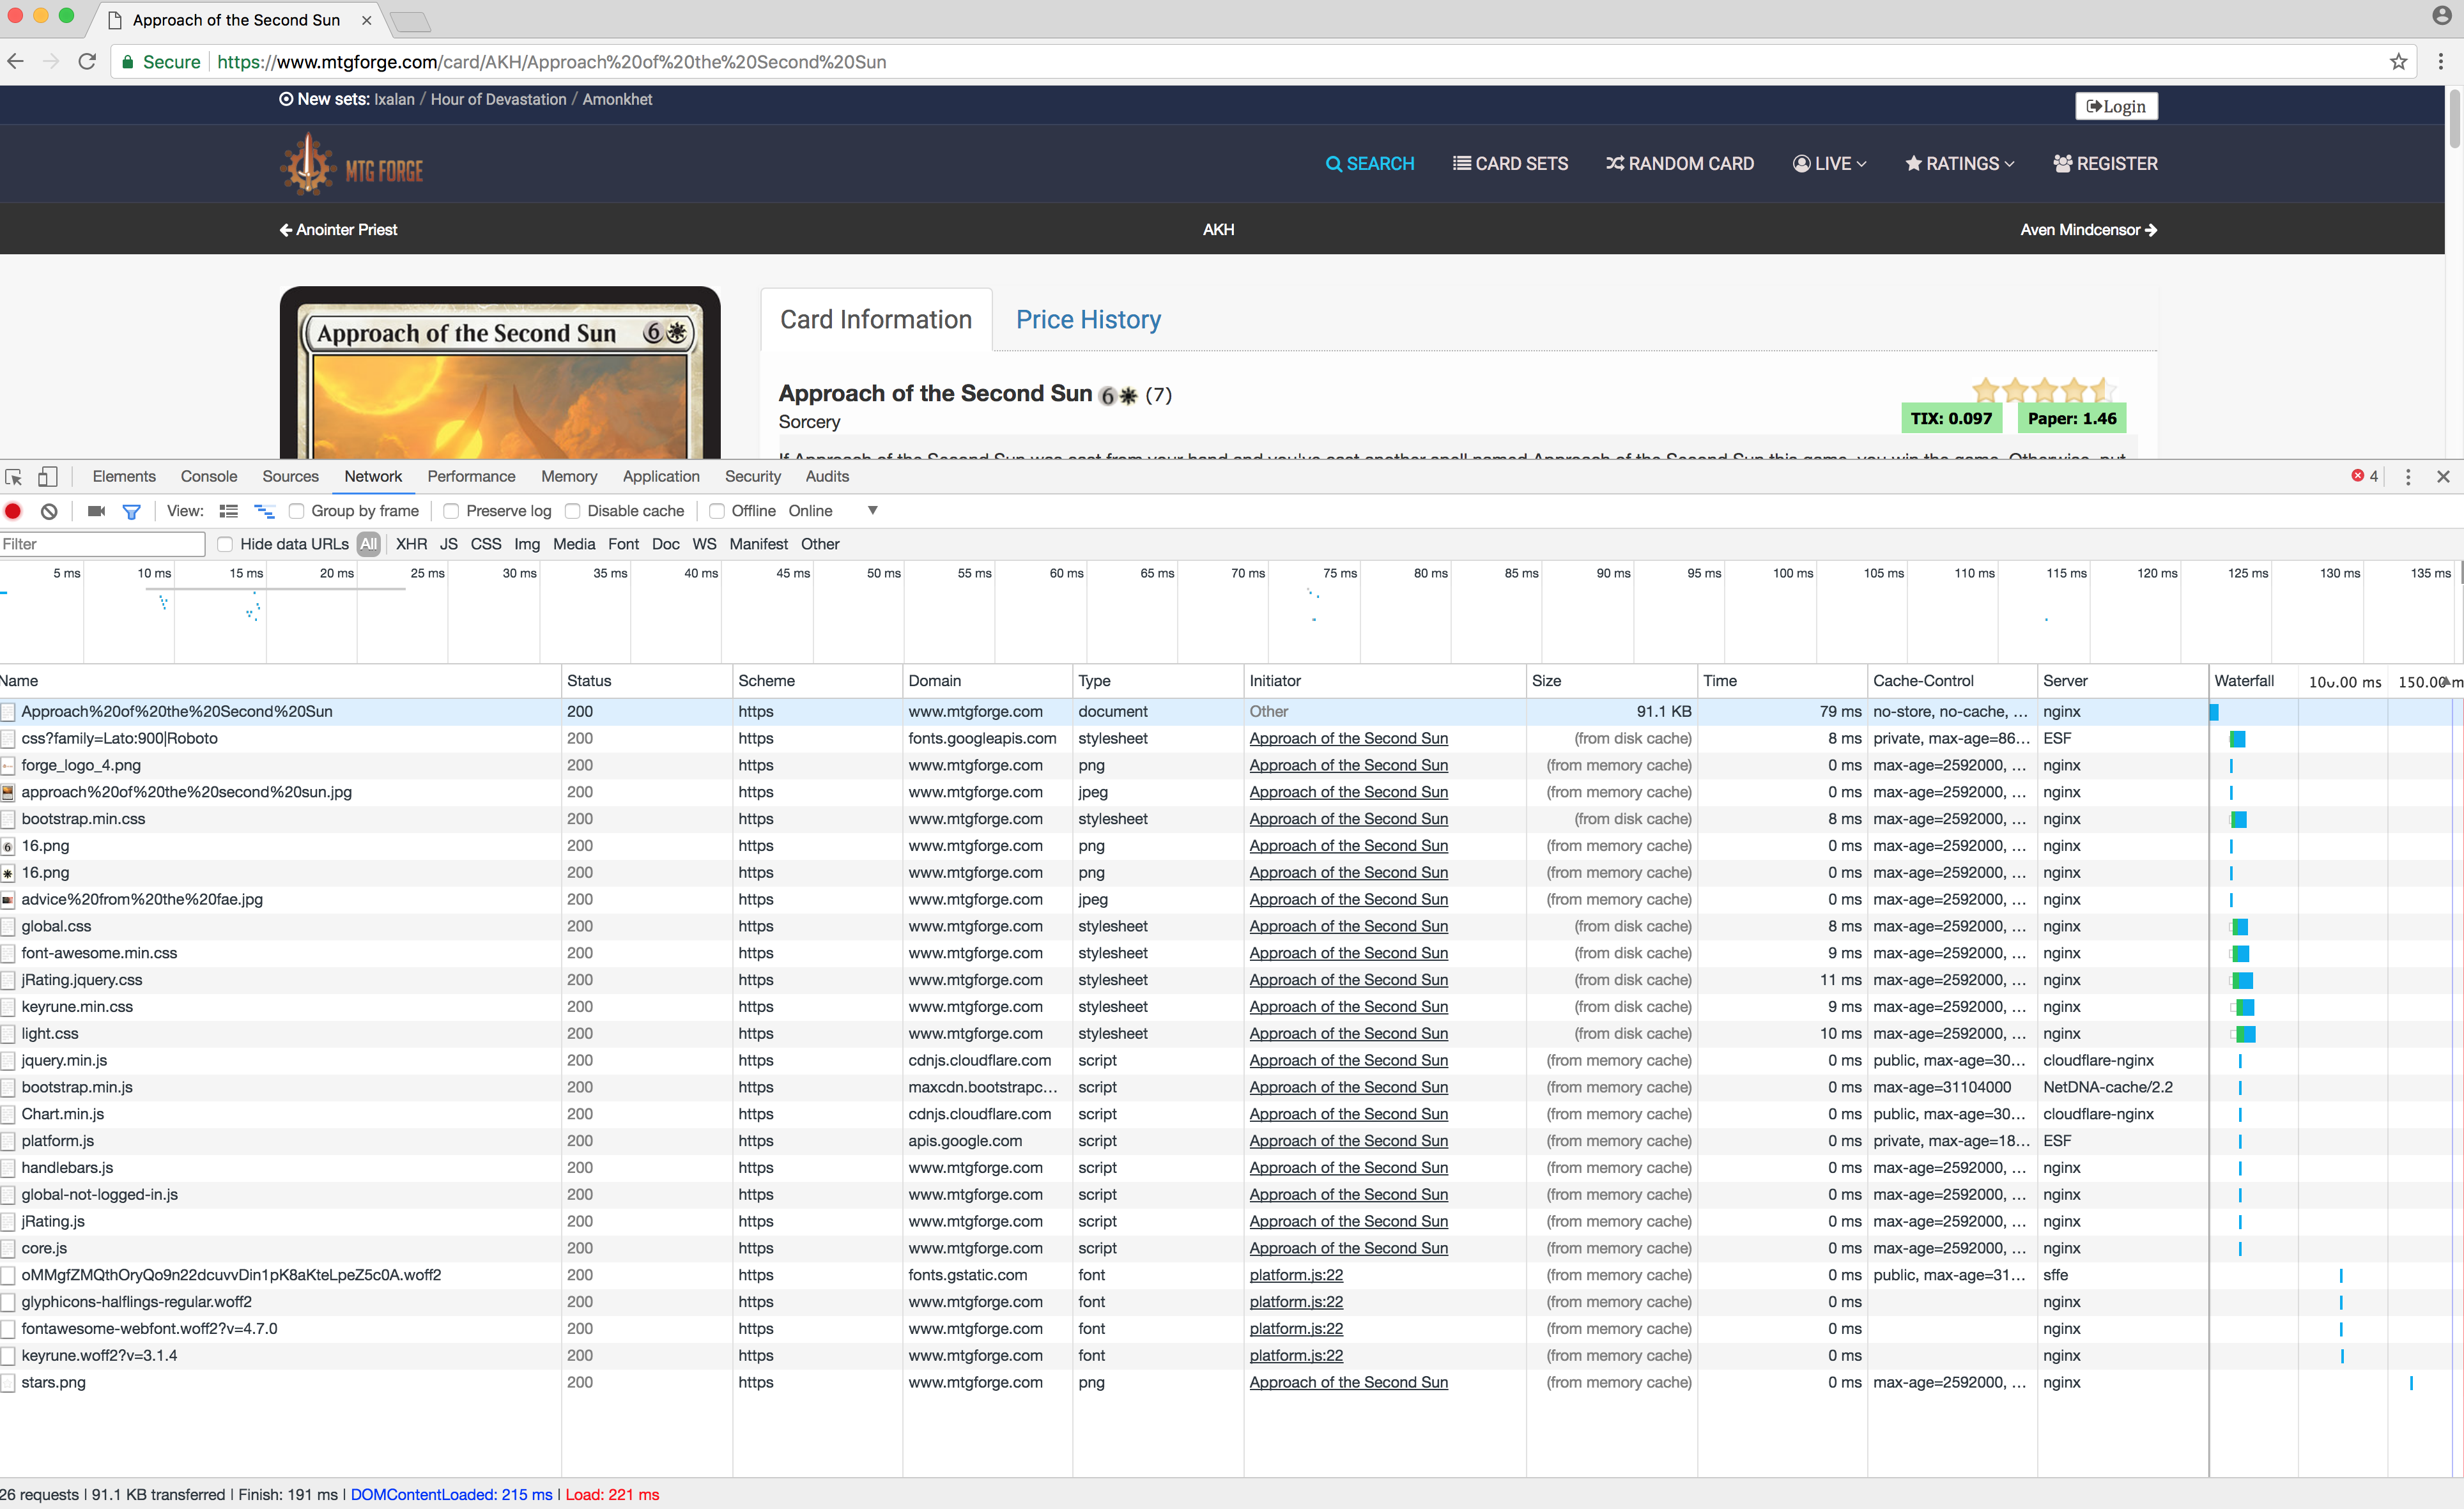Filter requests by XHR type
This screenshot has height=1509, width=2464.
point(411,544)
